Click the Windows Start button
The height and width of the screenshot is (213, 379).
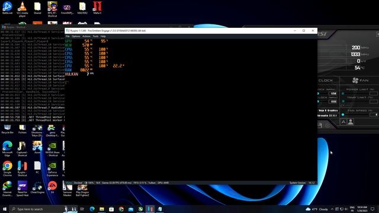click(x=4, y=209)
